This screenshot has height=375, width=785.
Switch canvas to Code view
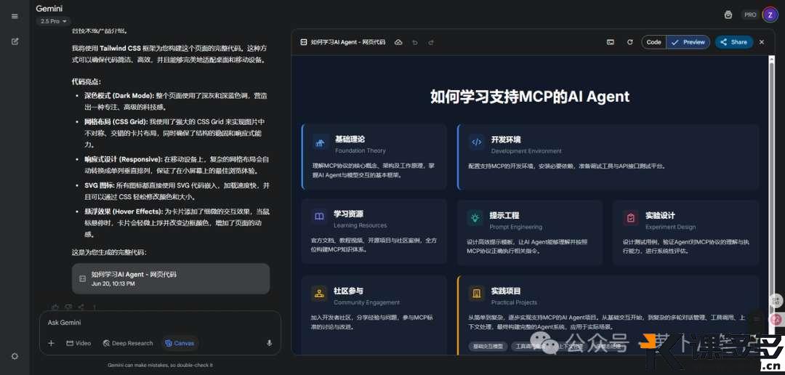654,42
